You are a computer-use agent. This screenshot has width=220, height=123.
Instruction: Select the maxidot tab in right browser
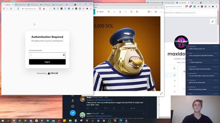(x=183, y=3)
